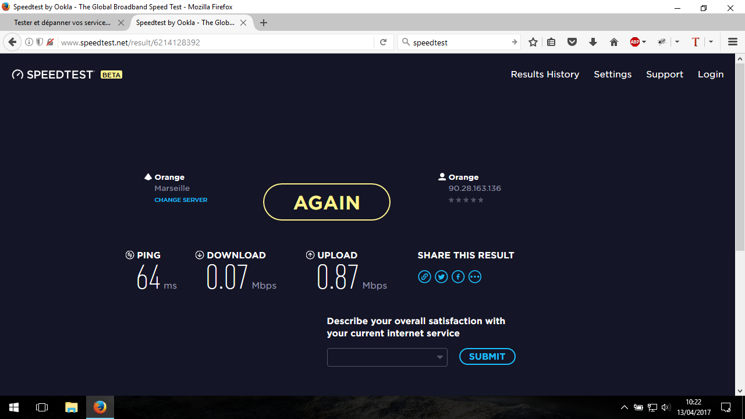Image resolution: width=745 pixels, height=419 pixels.
Task: Open the network status tray icon
Action: [x=652, y=407]
